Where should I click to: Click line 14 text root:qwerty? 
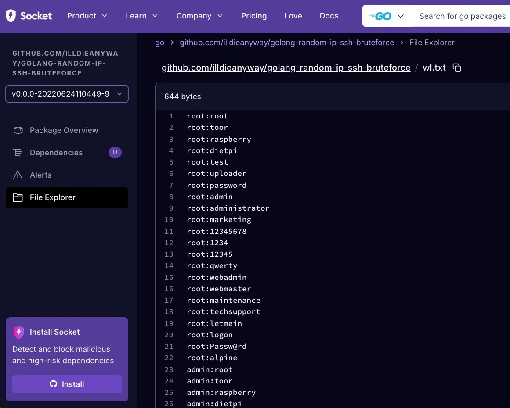(x=212, y=266)
